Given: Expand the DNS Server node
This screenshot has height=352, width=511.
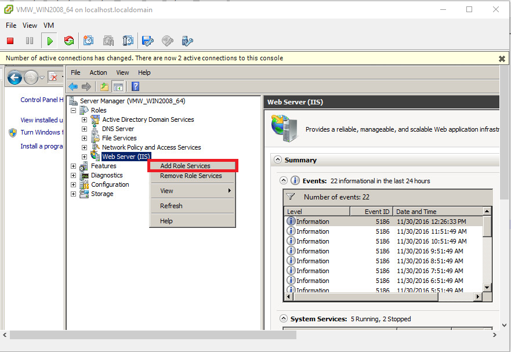Looking at the screenshot, I should (85, 129).
